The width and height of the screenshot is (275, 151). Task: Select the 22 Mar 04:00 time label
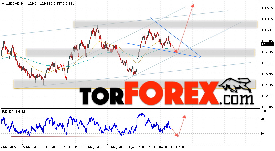point(31,147)
